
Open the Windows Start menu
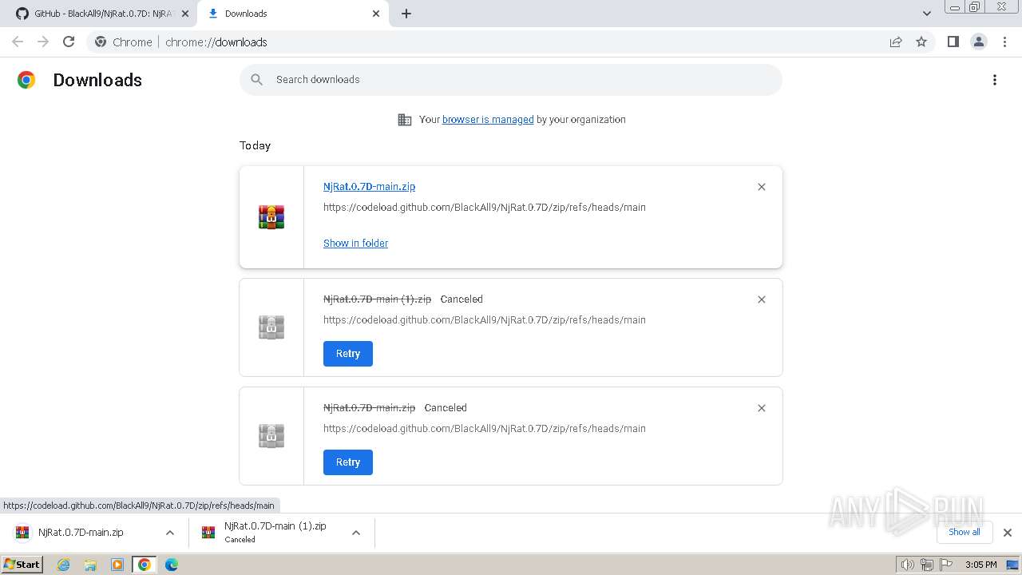click(22, 565)
